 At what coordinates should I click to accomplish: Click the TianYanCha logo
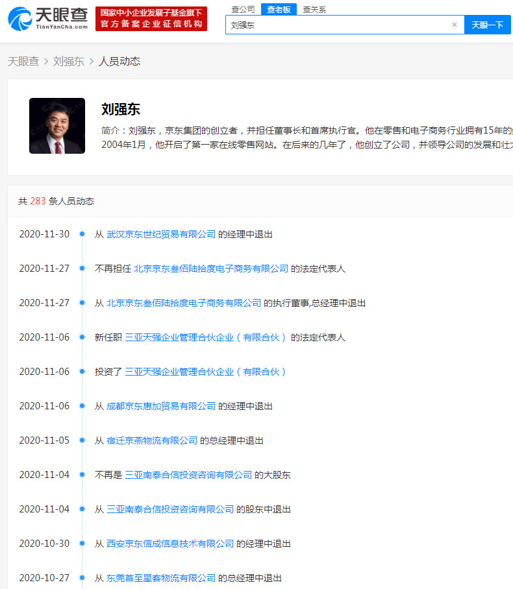pyautogui.click(x=48, y=19)
